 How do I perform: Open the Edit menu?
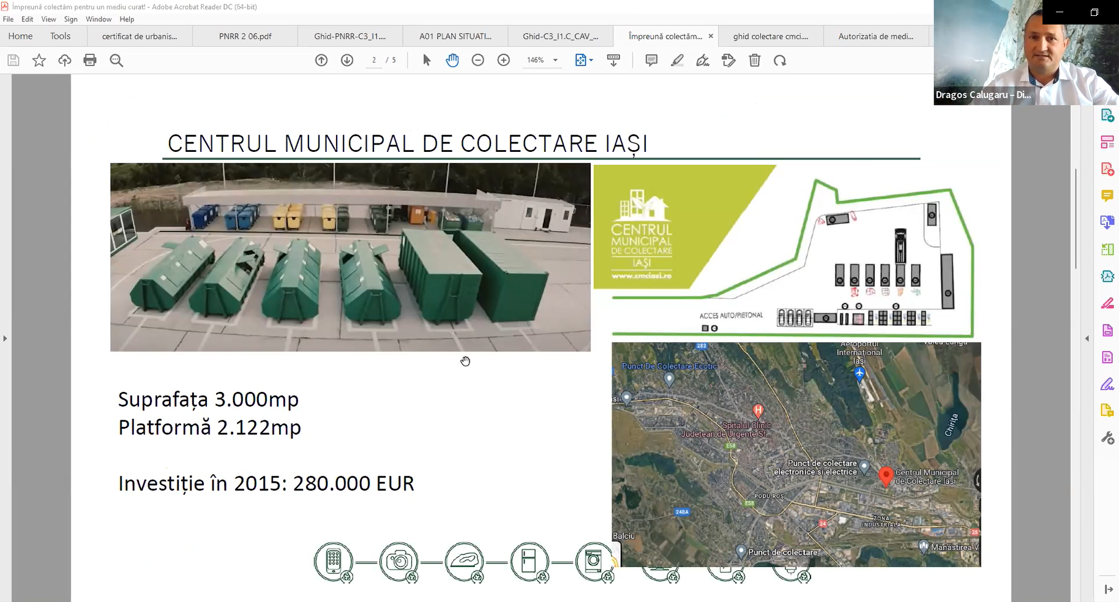pos(28,19)
